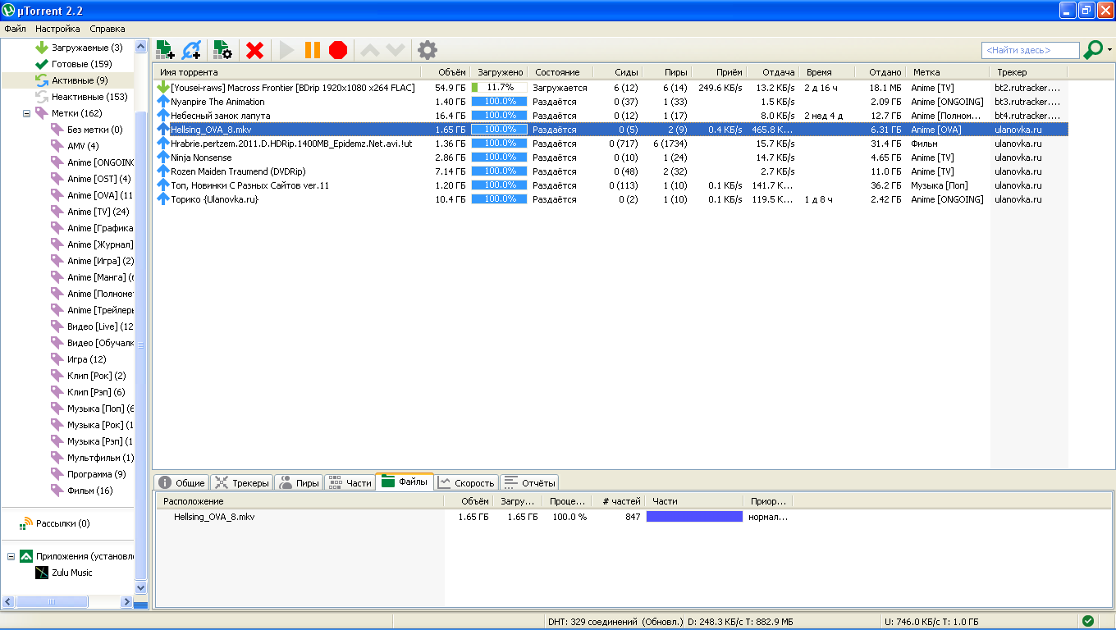Screen dimensions: 1116x630
Task: Click Add Torrent from URL icon
Action: point(191,50)
